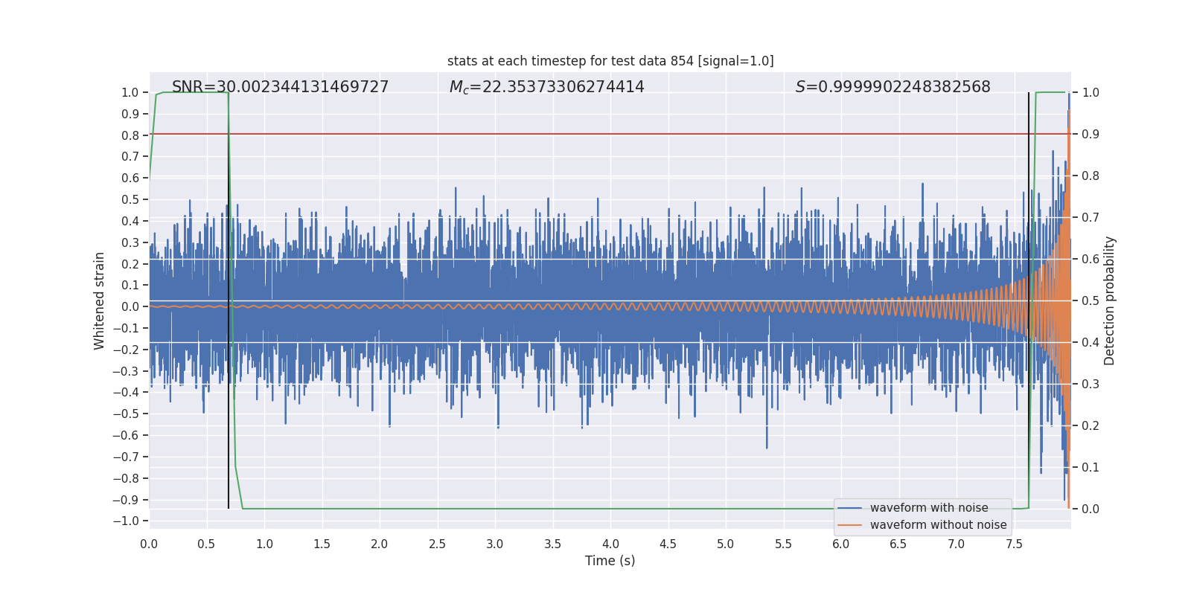The width and height of the screenshot is (1191, 595).
Task: Click Detection probability tick label 0.1
Action: (x=1091, y=468)
